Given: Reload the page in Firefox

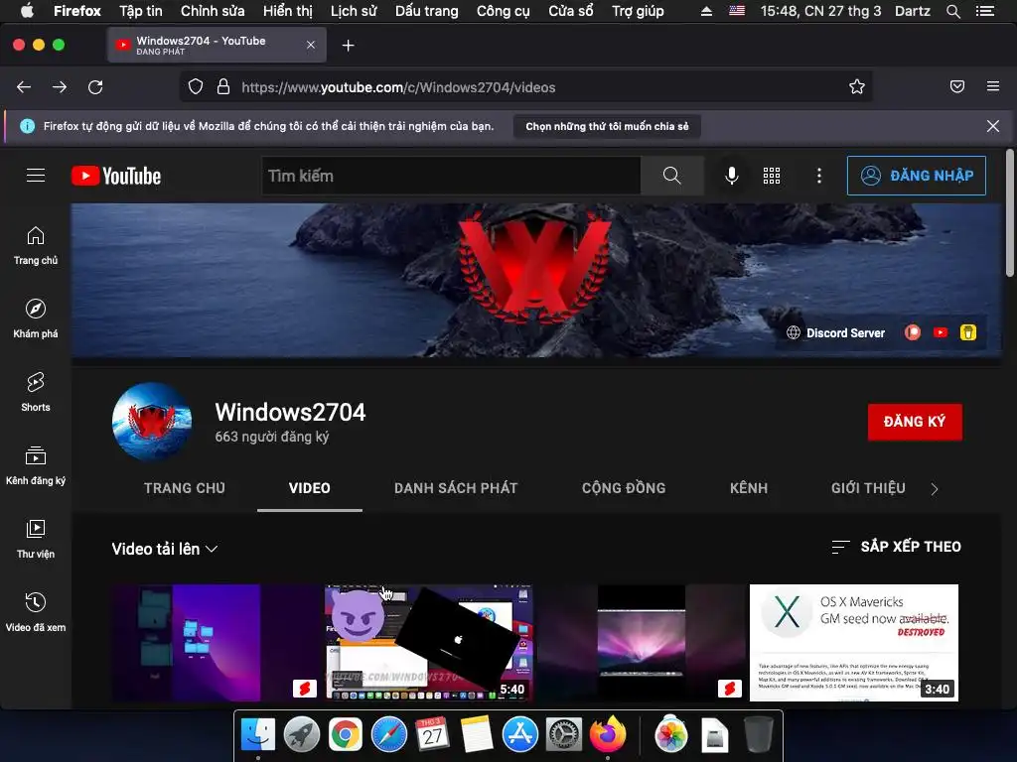Looking at the screenshot, I should click(x=95, y=87).
